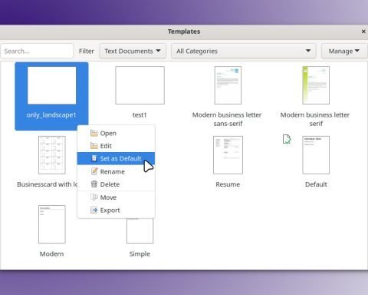
Task: Click the only_landscape1 label text
Action: tap(51, 115)
